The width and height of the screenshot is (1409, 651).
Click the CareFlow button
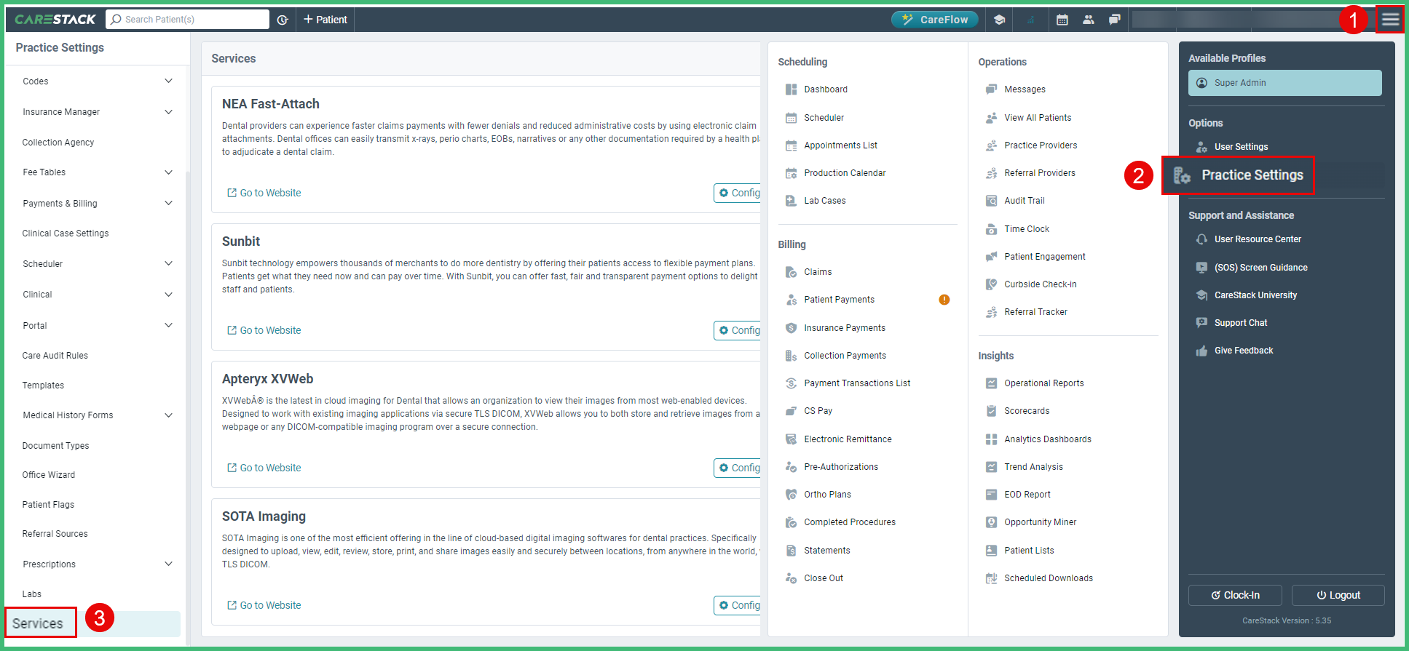934,20
